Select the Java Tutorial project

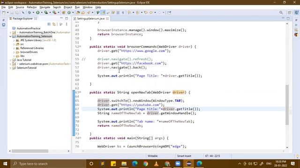(24, 60)
